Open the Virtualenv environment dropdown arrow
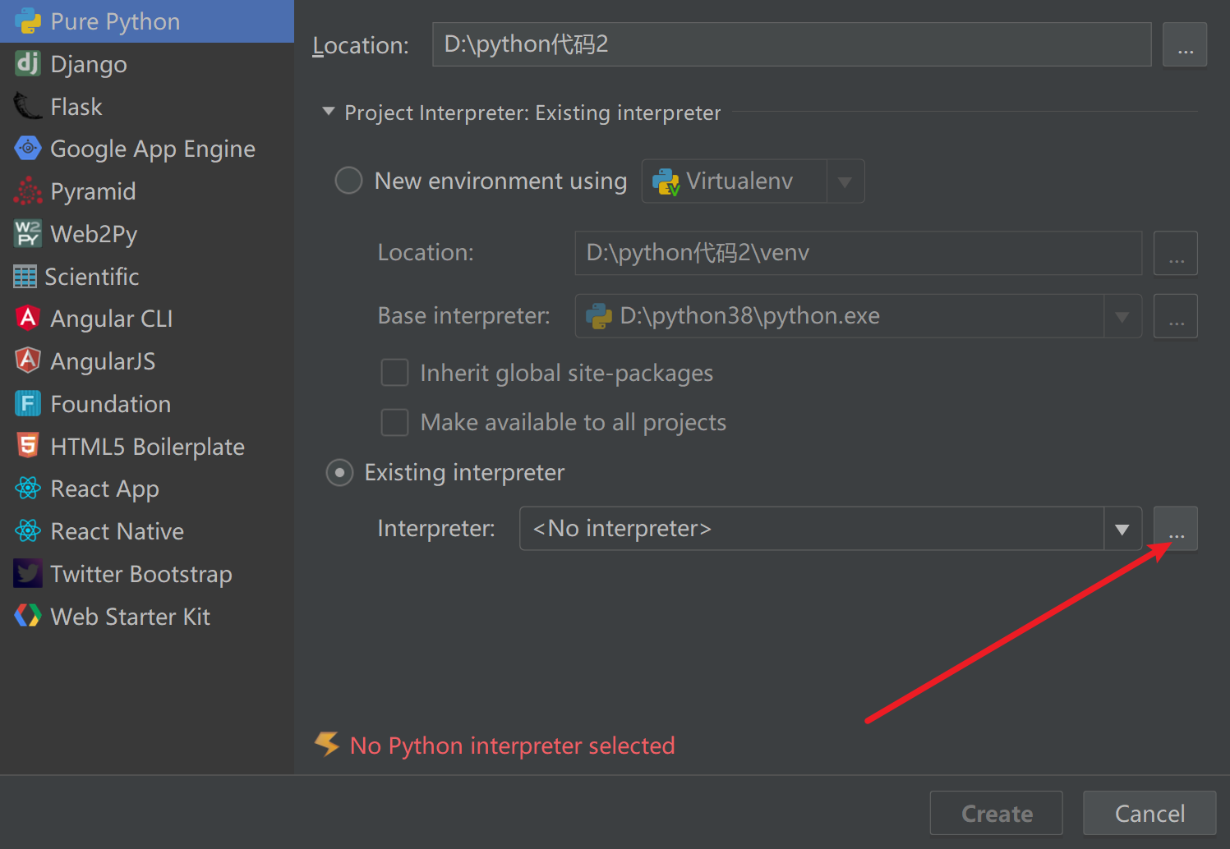1230x849 pixels. tap(845, 181)
